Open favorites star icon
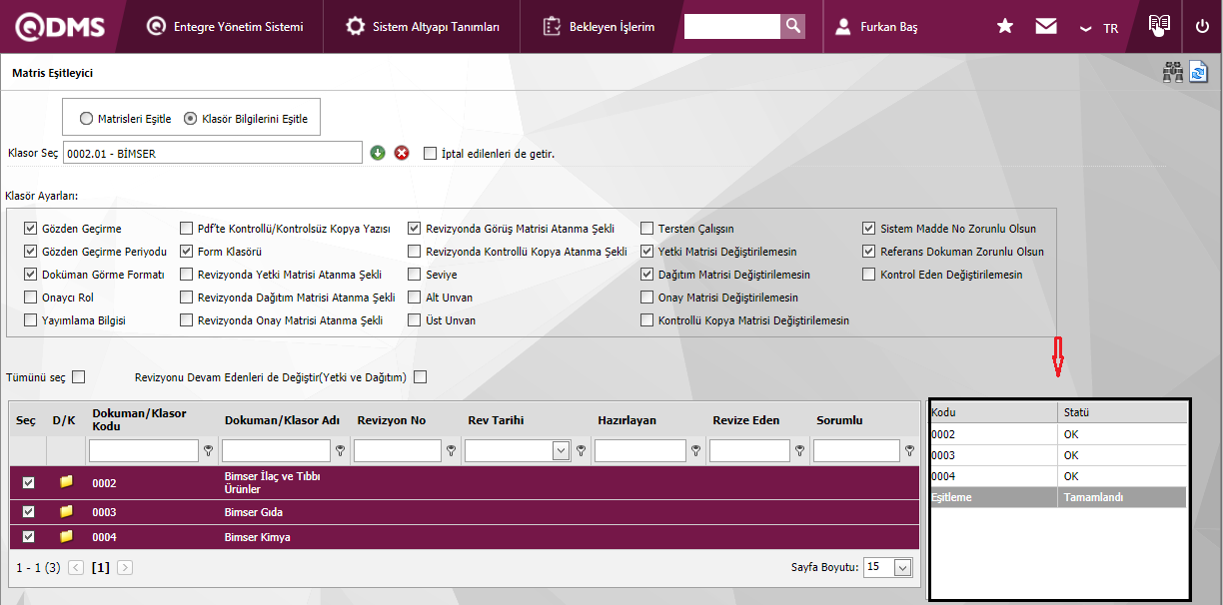The image size is (1223, 605). click(x=1005, y=27)
